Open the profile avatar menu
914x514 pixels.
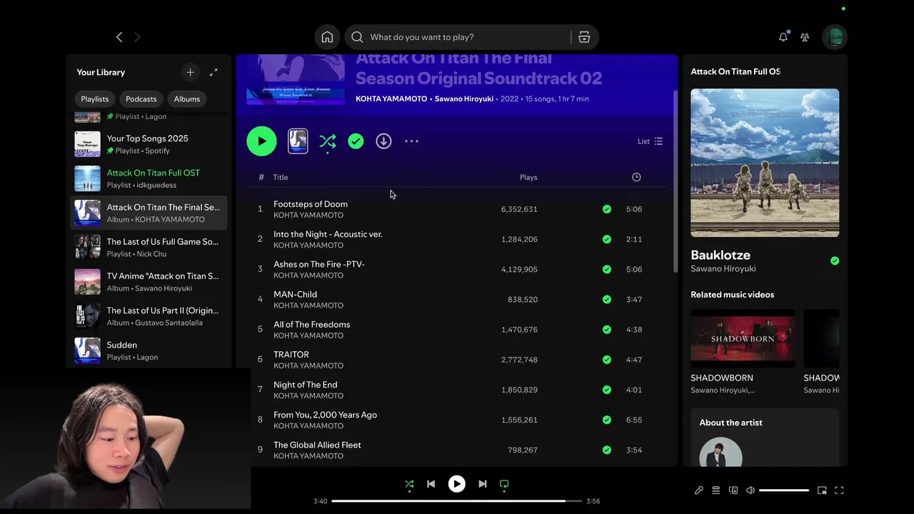834,37
